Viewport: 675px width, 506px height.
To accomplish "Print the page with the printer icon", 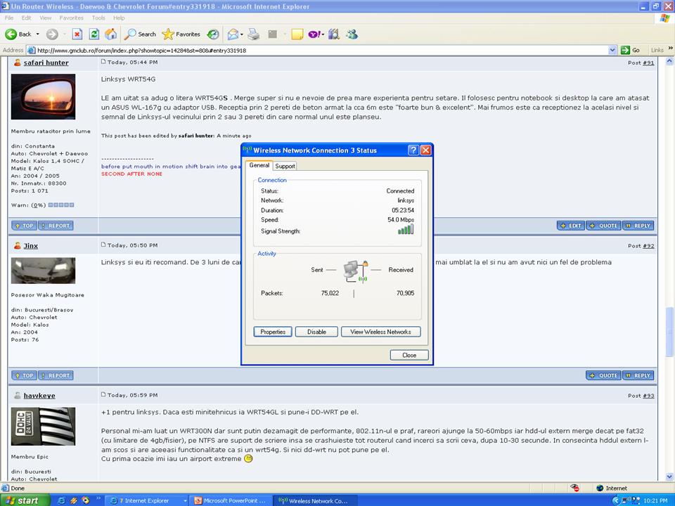I will pos(254,34).
